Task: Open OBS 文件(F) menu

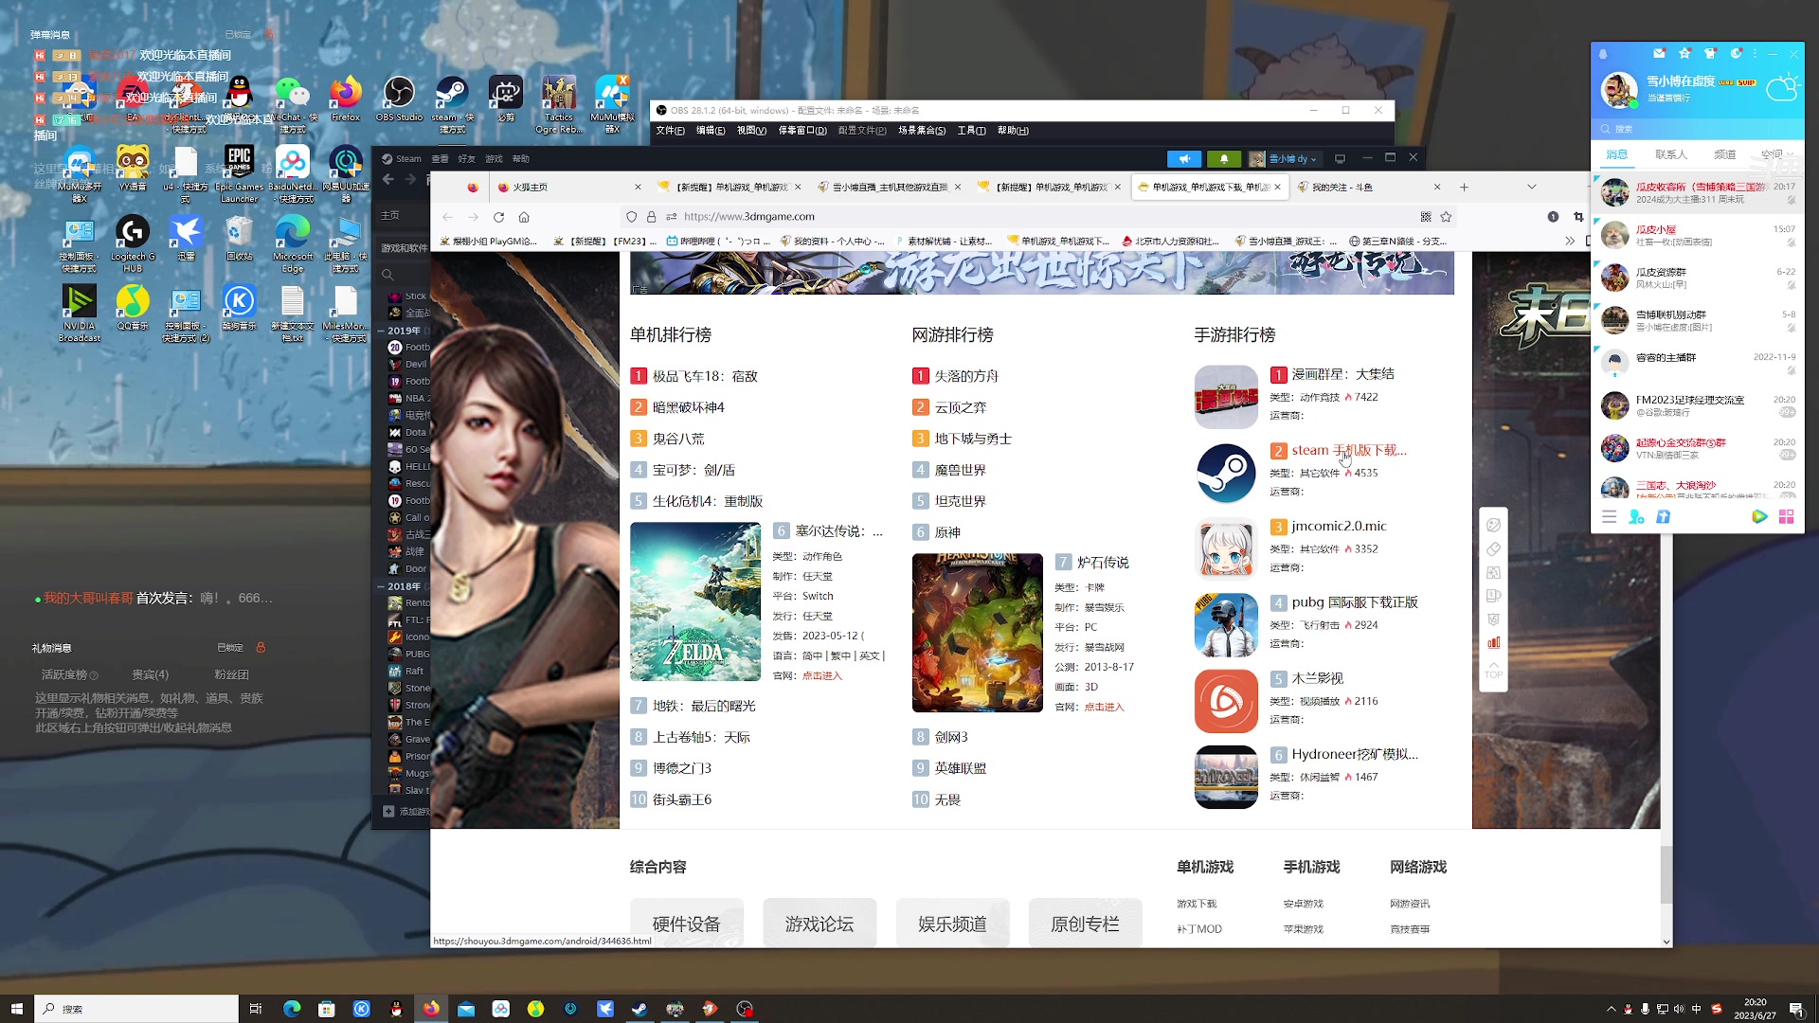Action: coord(670,131)
